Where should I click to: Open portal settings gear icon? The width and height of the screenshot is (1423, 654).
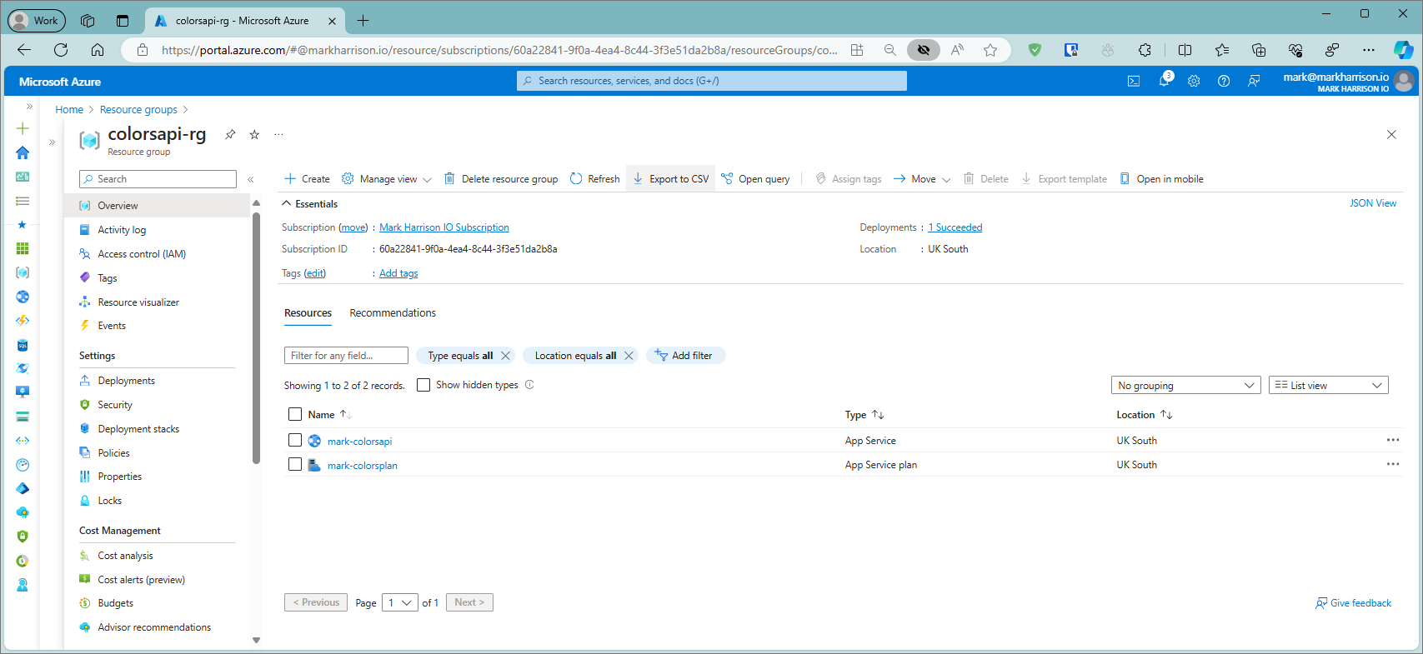[1194, 81]
